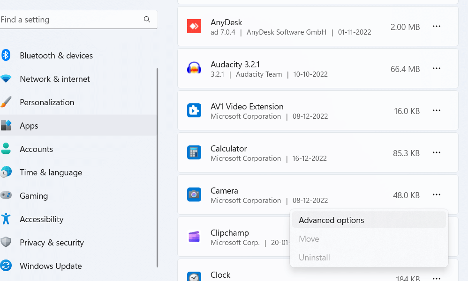The width and height of the screenshot is (468, 281).
Task: Click the Network wifi icon
Action: [6, 79]
